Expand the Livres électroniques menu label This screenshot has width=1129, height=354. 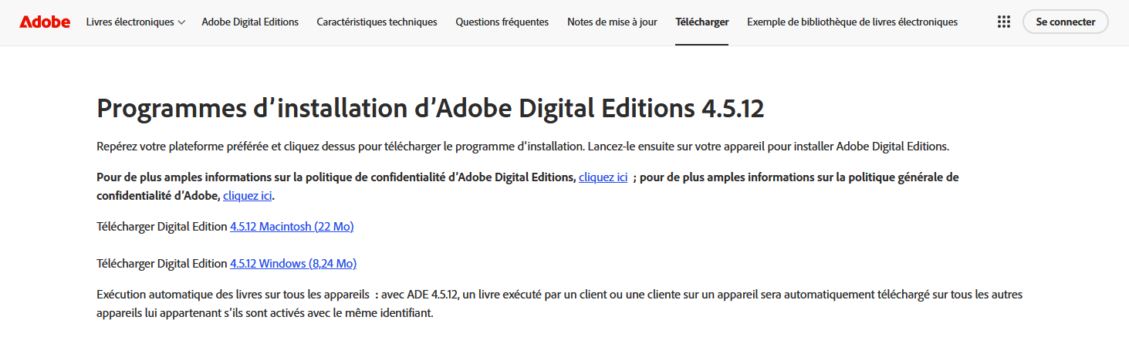point(130,22)
